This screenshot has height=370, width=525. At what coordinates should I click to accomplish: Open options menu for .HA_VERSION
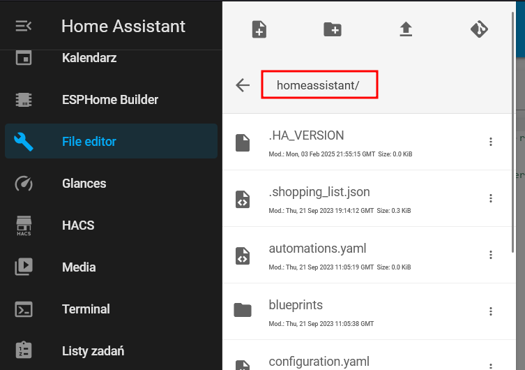491,142
